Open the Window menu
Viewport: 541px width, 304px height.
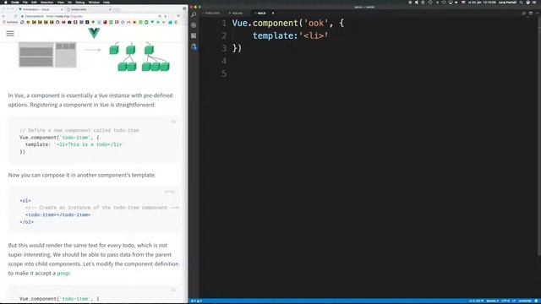tap(94, 2)
